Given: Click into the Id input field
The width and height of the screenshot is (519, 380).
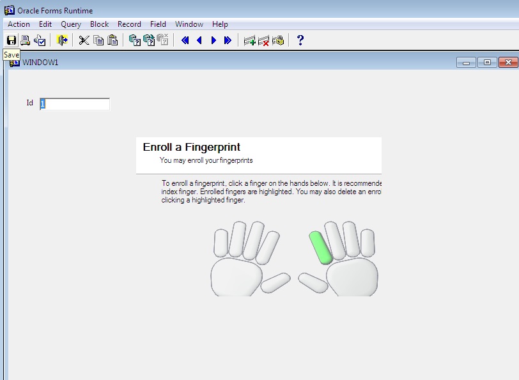Looking at the screenshot, I should tap(75, 103).
